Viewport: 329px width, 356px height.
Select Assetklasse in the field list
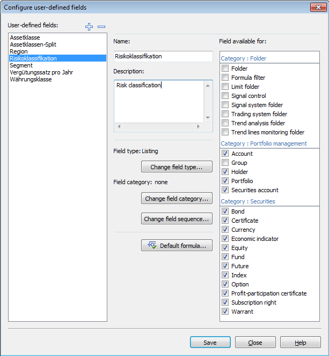[25, 37]
